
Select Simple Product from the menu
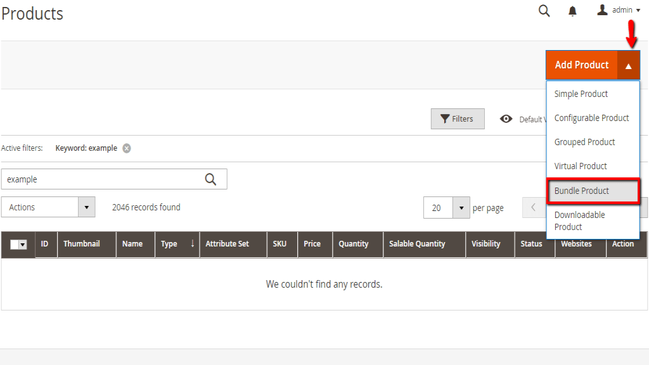(581, 94)
